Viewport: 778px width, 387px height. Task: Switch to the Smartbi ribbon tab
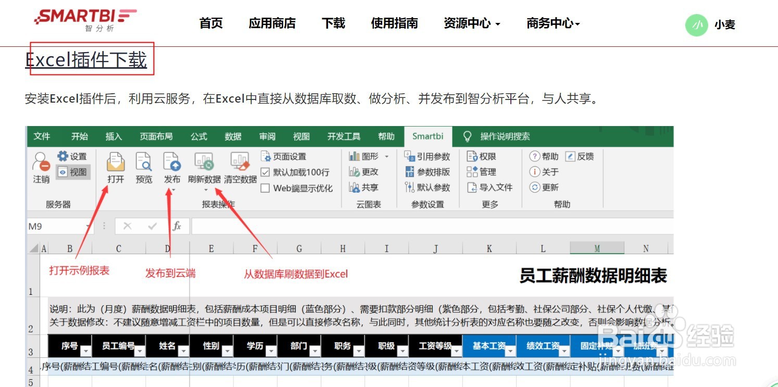428,136
